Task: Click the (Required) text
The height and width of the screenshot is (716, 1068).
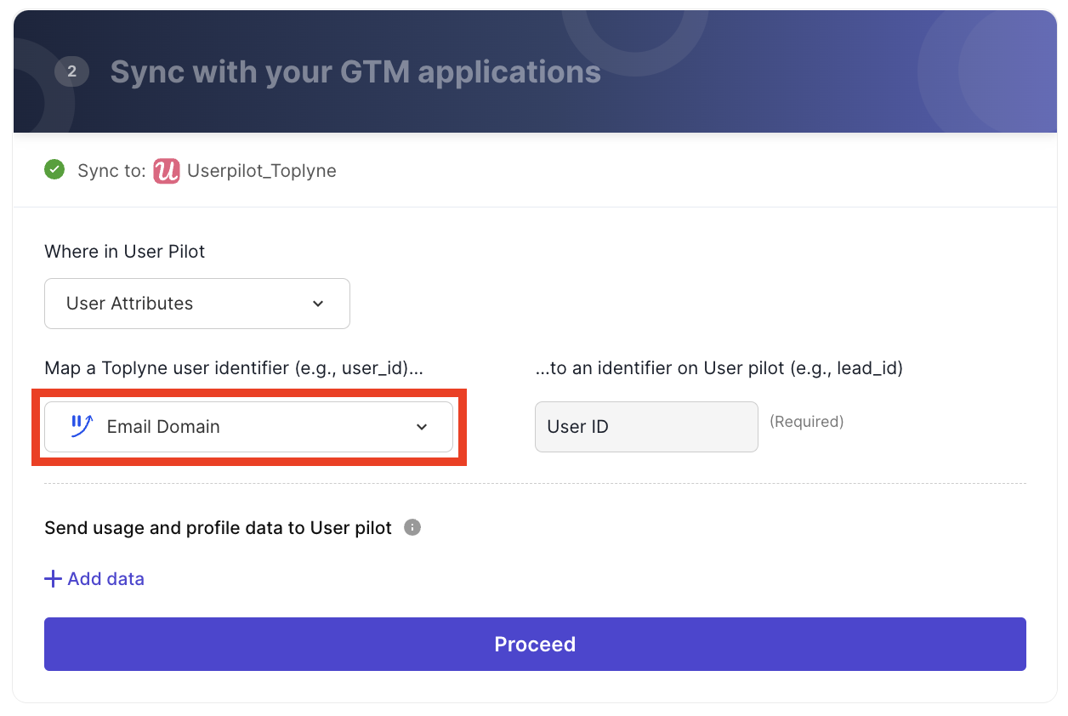Action: [806, 421]
